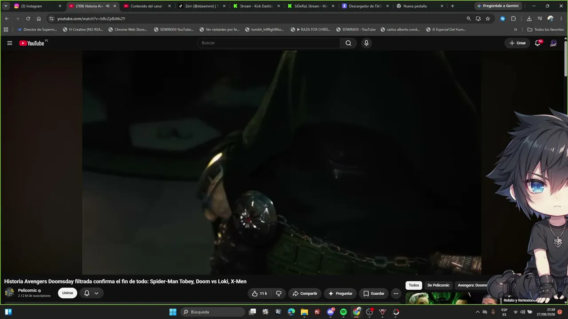Image resolution: width=568 pixels, height=319 pixels.
Task: Mute the playing YouTube tab audio
Action: (107, 6)
